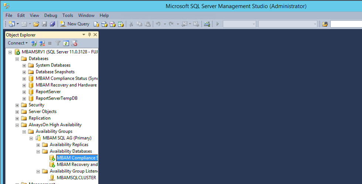
Task: Open the Window menu
Action: [x=86, y=15]
